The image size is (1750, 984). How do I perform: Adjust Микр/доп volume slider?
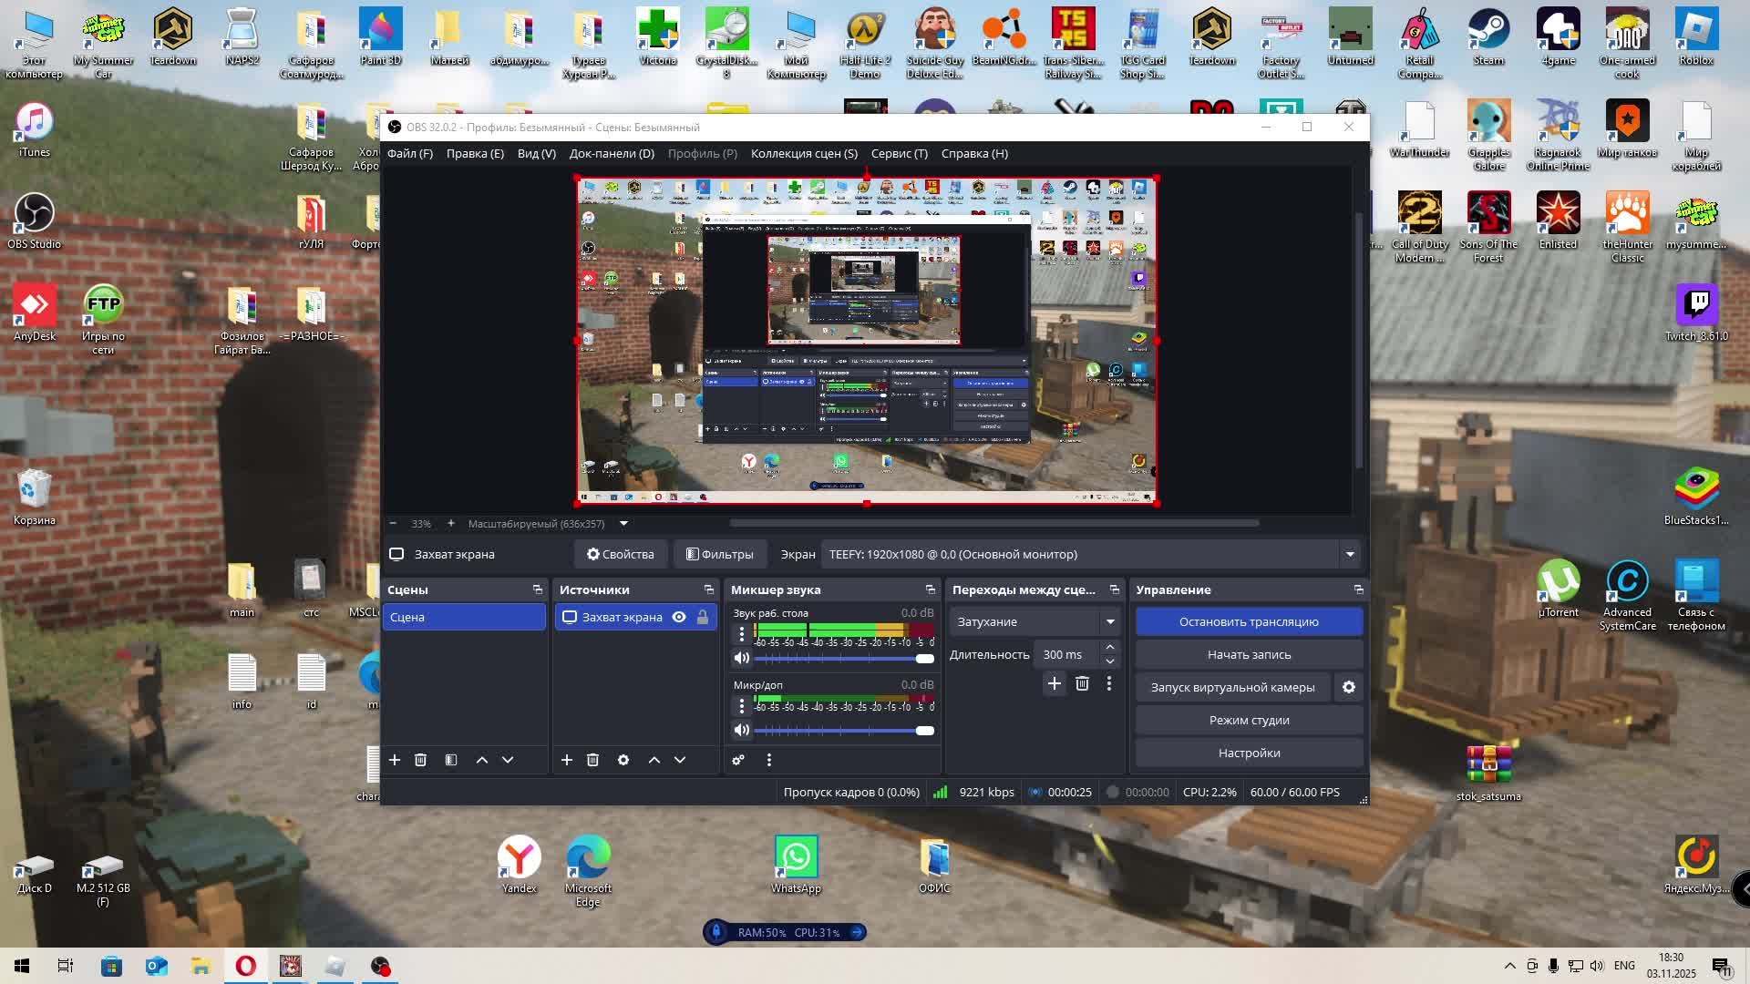click(x=925, y=731)
